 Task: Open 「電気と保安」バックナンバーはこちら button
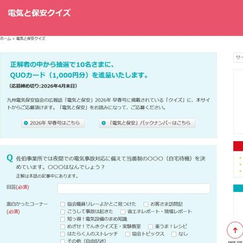point(147,123)
